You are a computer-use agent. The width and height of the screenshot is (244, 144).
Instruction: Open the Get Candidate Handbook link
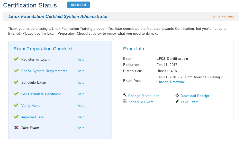point(41,94)
